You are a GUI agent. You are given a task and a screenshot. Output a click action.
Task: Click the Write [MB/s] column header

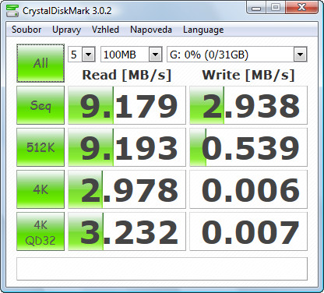pos(248,75)
